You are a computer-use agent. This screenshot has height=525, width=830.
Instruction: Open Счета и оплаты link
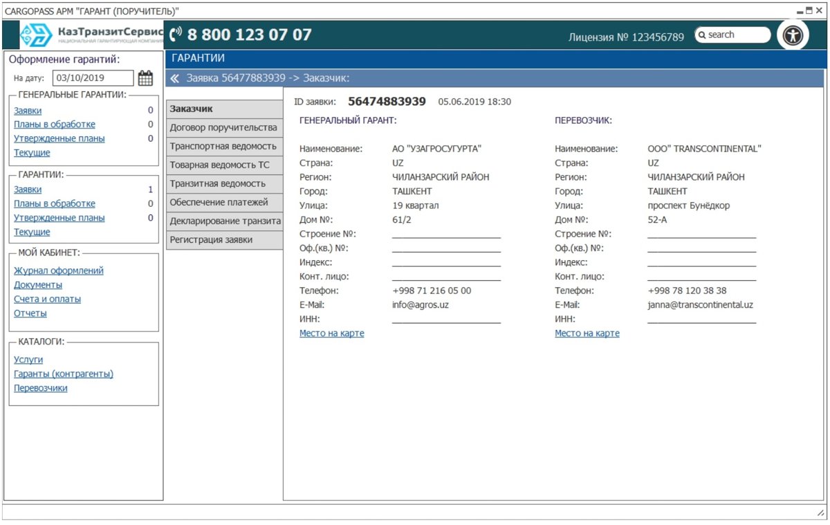click(47, 300)
